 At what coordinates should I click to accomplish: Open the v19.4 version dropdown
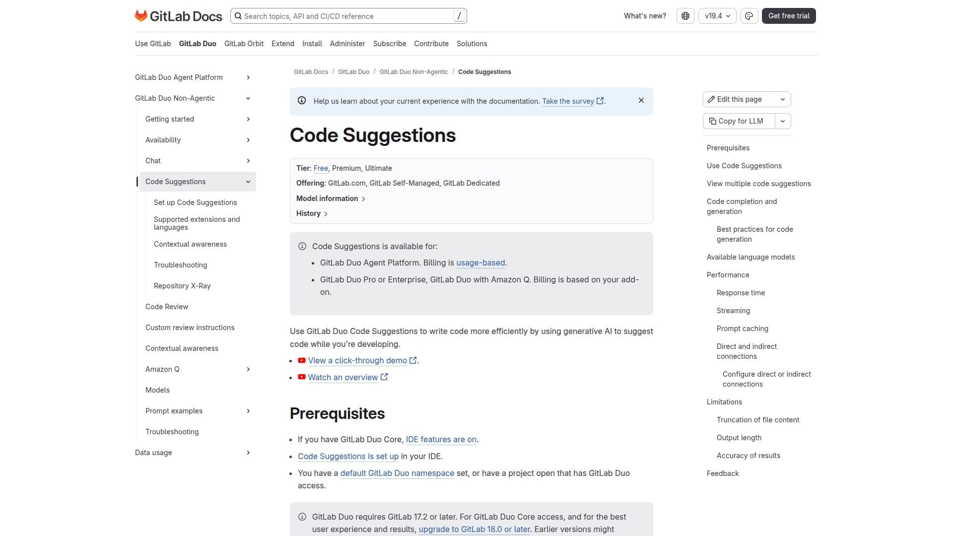point(717,16)
